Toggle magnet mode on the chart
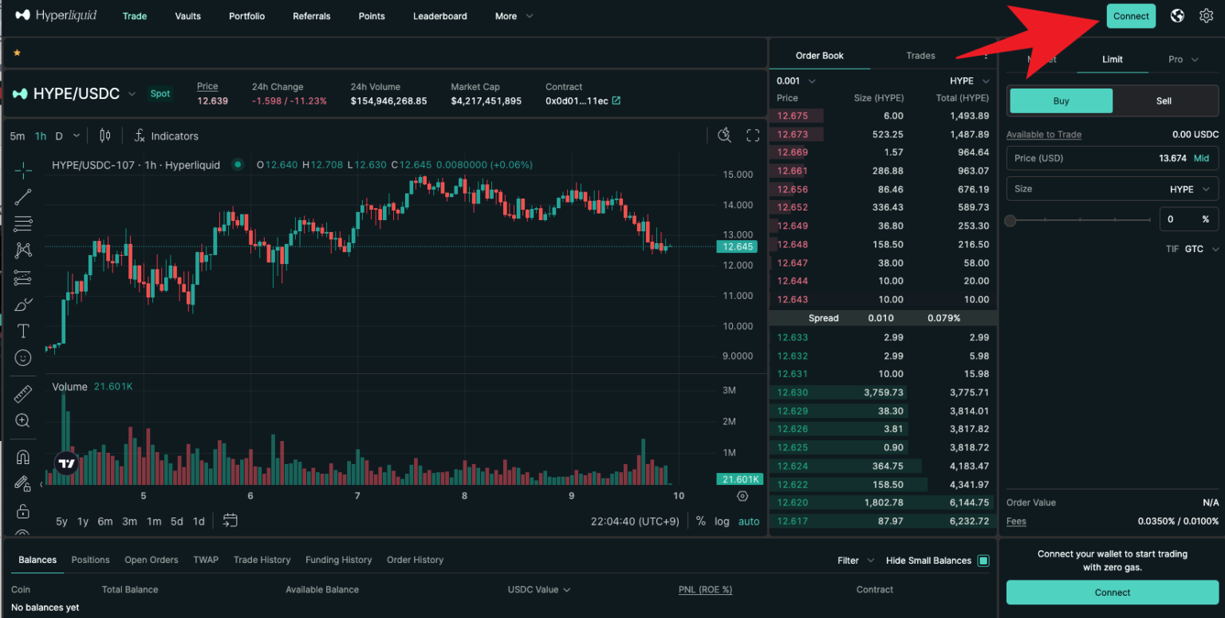The image size is (1225, 618). coord(22,456)
